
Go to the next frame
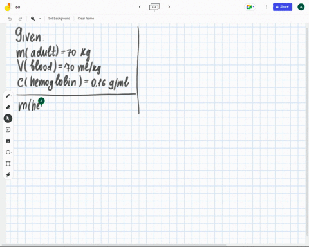(169, 7)
